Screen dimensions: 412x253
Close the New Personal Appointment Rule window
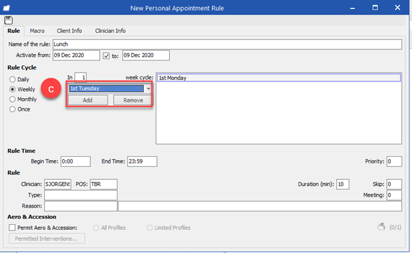tap(397, 8)
